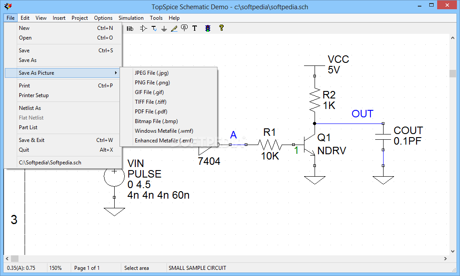Select the draw wire pencil tool
The width and height of the screenshot is (460, 276).
click(x=174, y=29)
